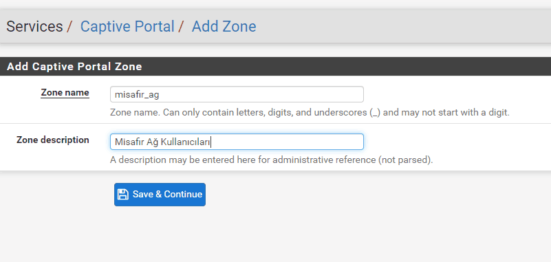Click the slash separator after Services
Viewport: 551px width, 262px height.
click(x=69, y=26)
